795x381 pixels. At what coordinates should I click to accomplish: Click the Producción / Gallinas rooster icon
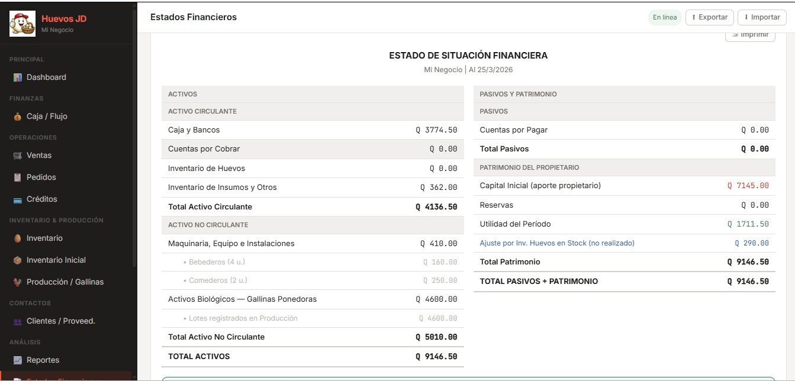18,282
